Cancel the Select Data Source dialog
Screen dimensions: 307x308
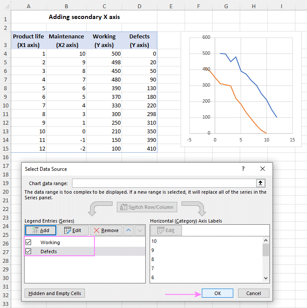tap(254, 293)
